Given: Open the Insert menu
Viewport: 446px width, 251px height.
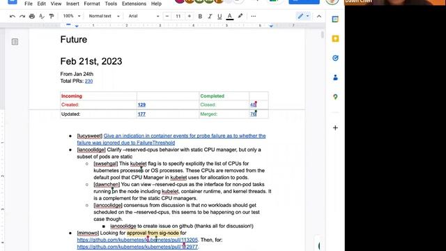Looking at the screenshot, I should click(x=72, y=3).
